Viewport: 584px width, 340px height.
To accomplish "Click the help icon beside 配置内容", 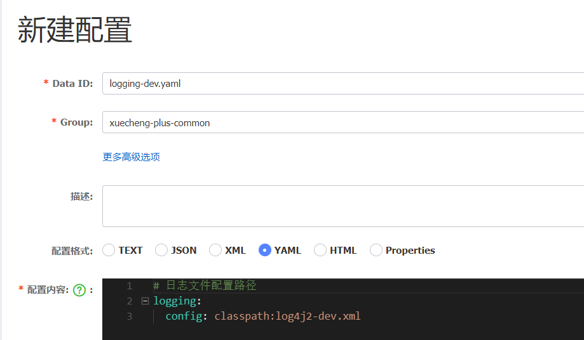I will pyautogui.click(x=79, y=290).
